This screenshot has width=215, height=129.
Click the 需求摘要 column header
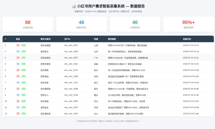(x=112, y=39)
